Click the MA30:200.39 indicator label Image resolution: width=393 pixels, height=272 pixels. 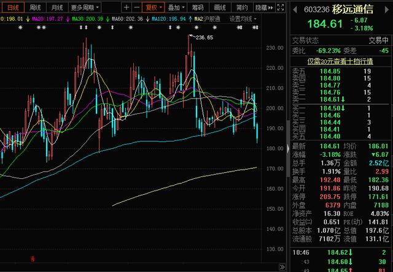coord(87,19)
